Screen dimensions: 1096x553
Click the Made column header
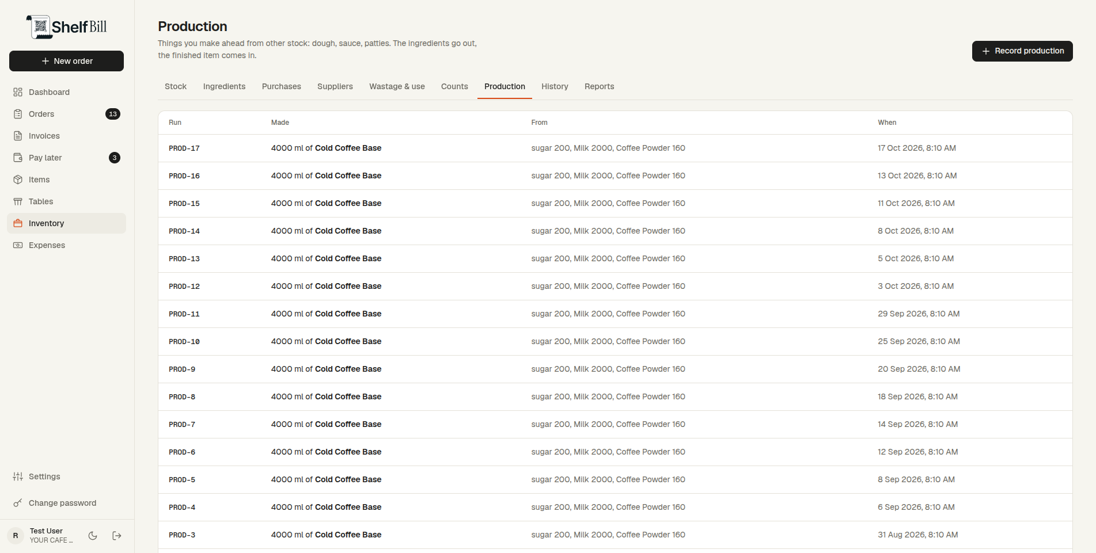coord(280,123)
